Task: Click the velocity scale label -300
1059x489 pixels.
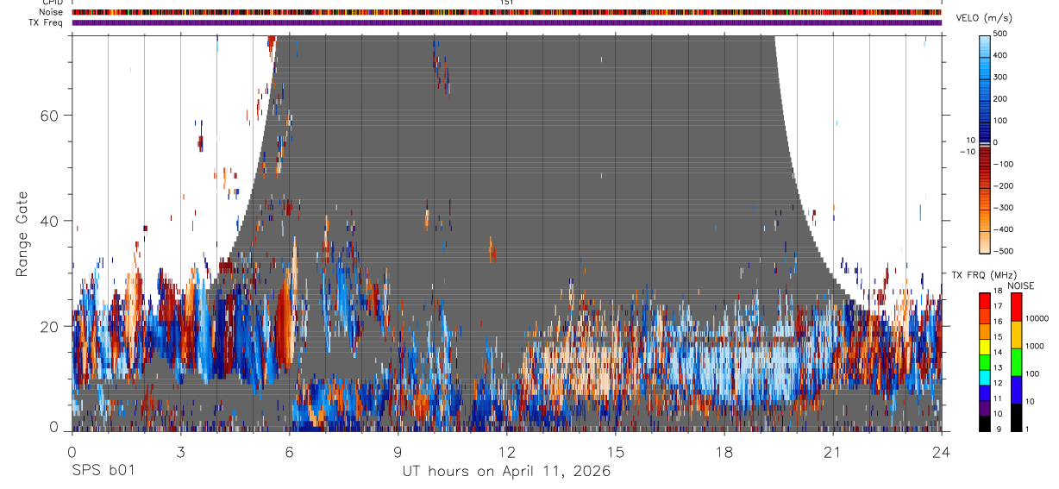Action: point(1002,208)
